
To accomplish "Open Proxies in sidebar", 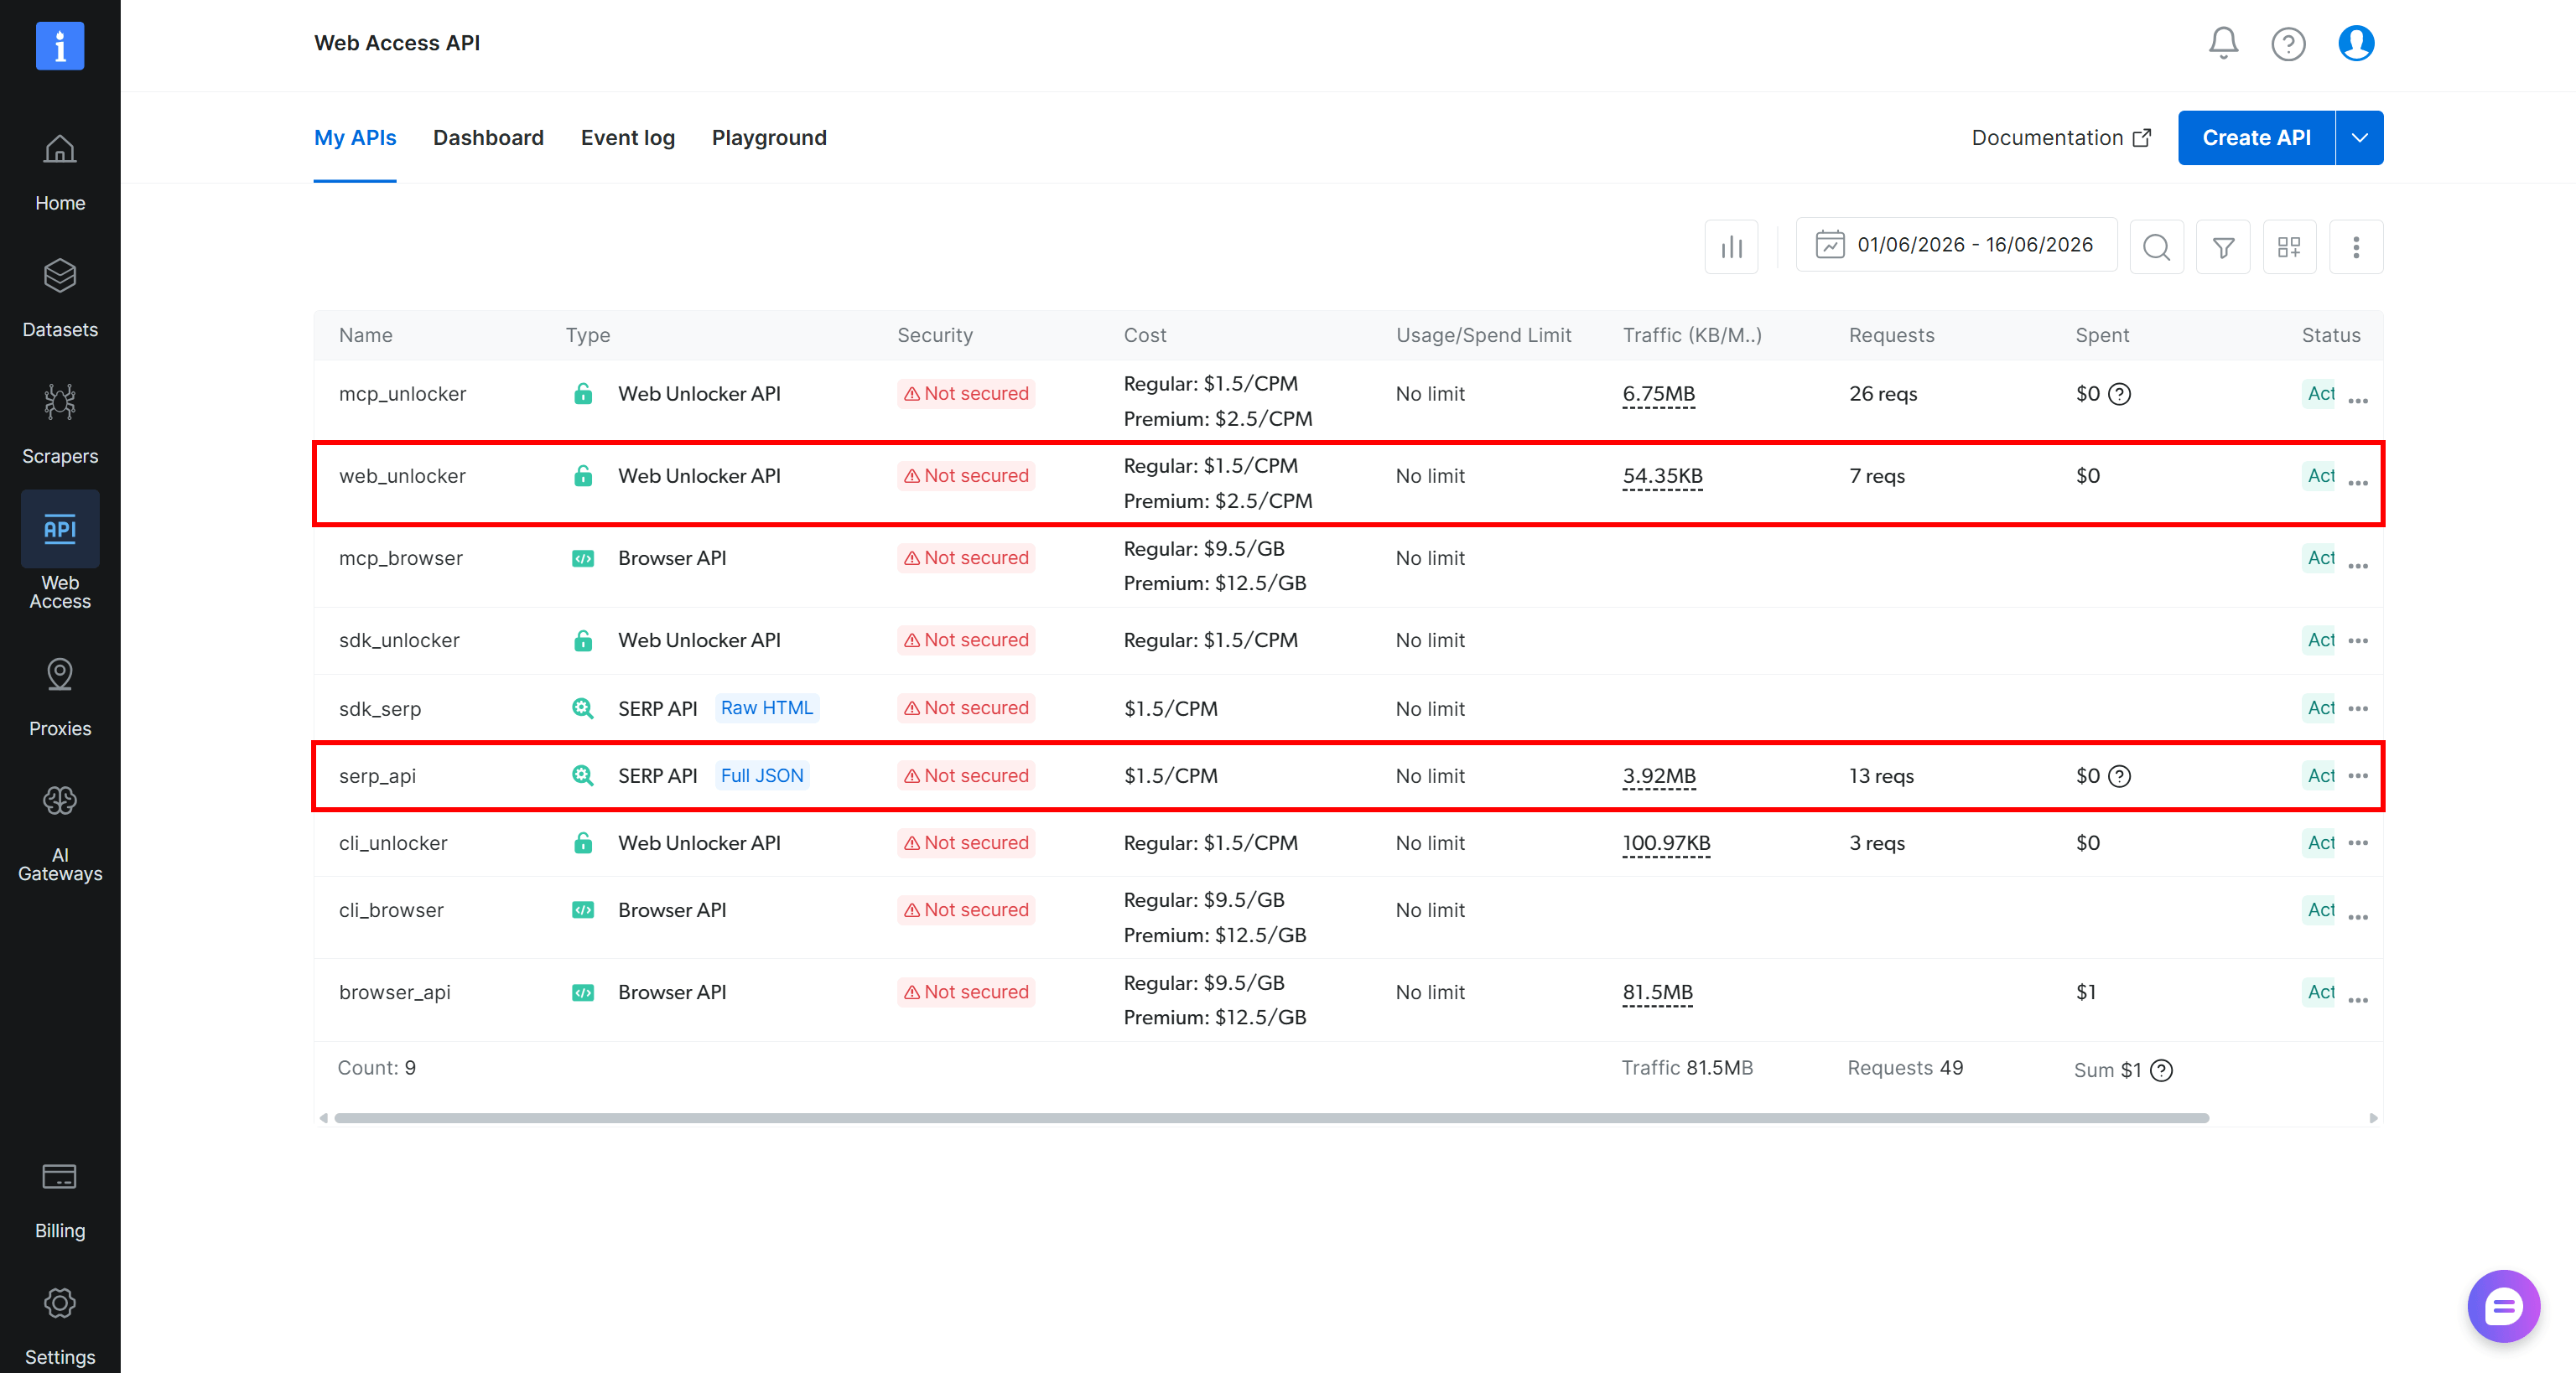I will [x=60, y=697].
